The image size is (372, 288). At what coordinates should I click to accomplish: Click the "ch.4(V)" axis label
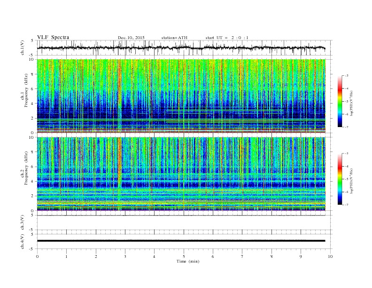(22, 241)
